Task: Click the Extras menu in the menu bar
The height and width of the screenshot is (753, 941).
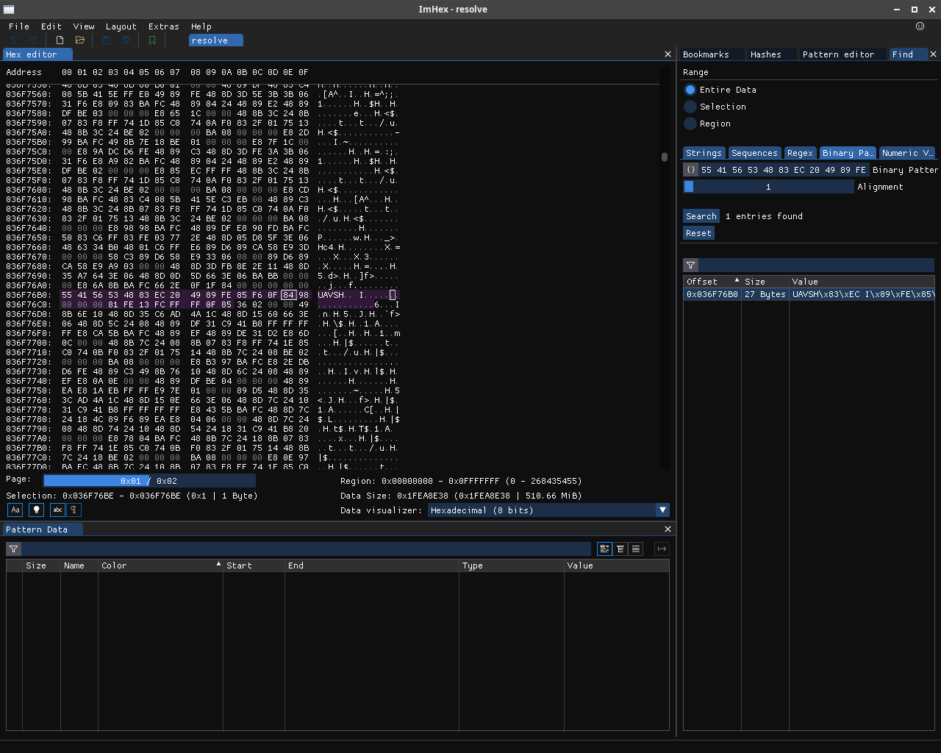Action: tap(163, 26)
